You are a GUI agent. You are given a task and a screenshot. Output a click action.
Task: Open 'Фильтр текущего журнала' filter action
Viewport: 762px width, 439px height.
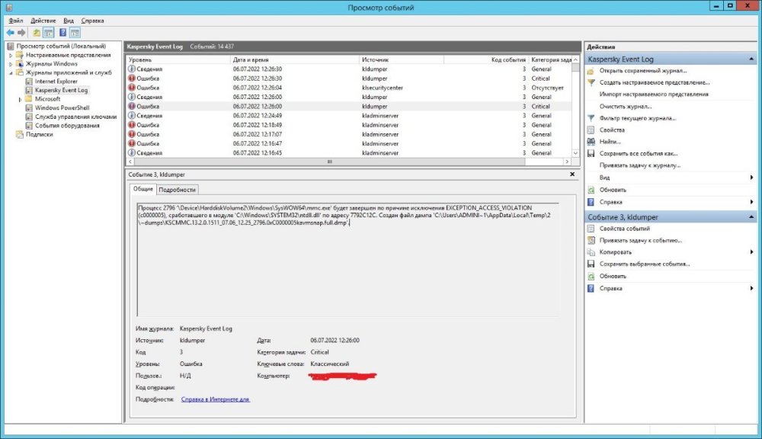click(x=637, y=118)
